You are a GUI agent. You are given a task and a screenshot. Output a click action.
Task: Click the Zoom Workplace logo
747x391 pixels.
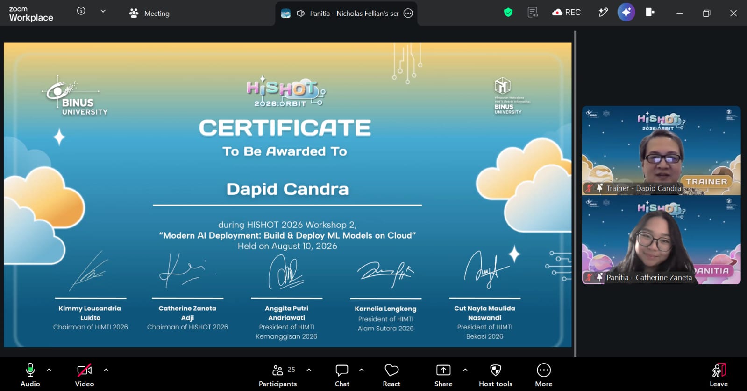(x=31, y=14)
